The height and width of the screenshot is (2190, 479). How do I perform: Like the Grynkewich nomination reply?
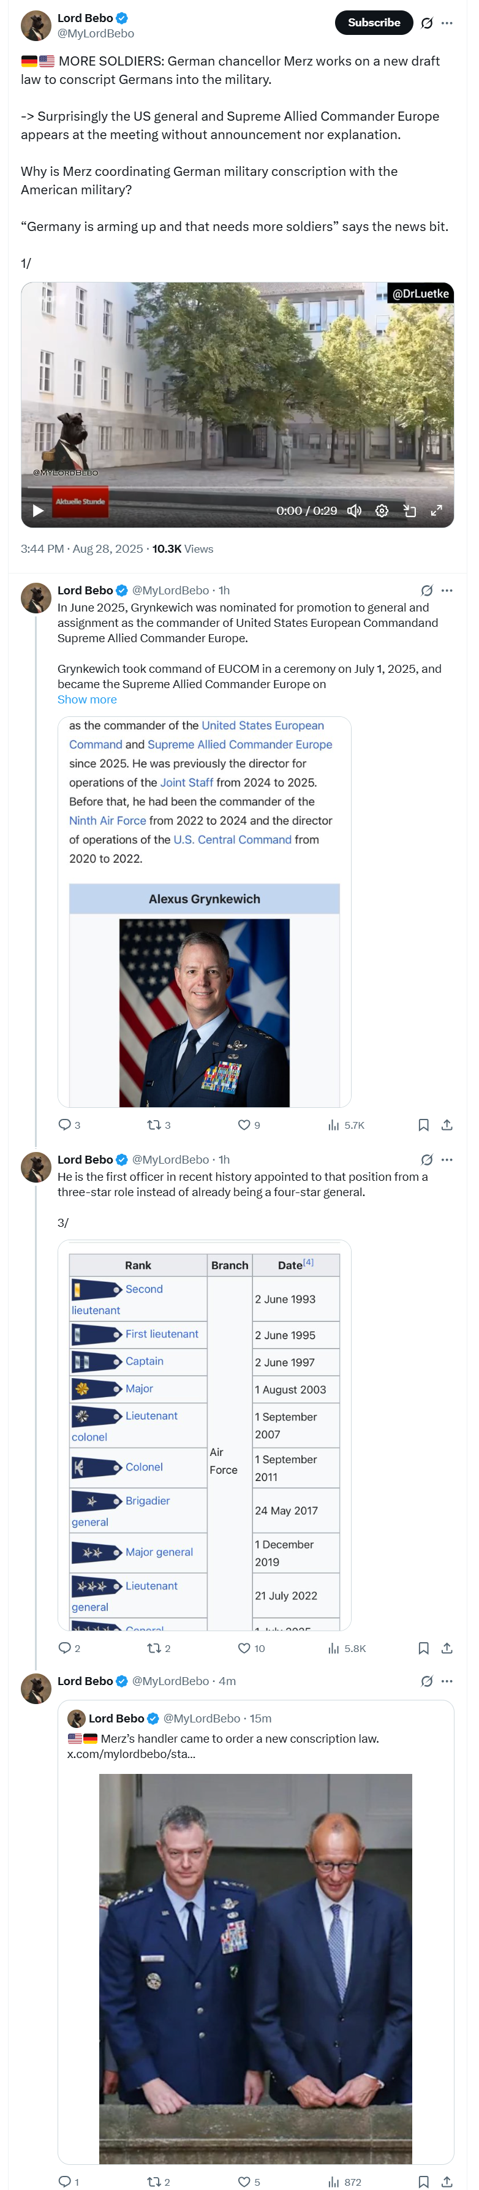pyautogui.click(x=249, y=1125)
